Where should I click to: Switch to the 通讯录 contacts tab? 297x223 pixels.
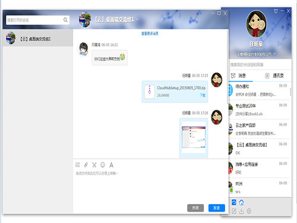tap(274, 76)
